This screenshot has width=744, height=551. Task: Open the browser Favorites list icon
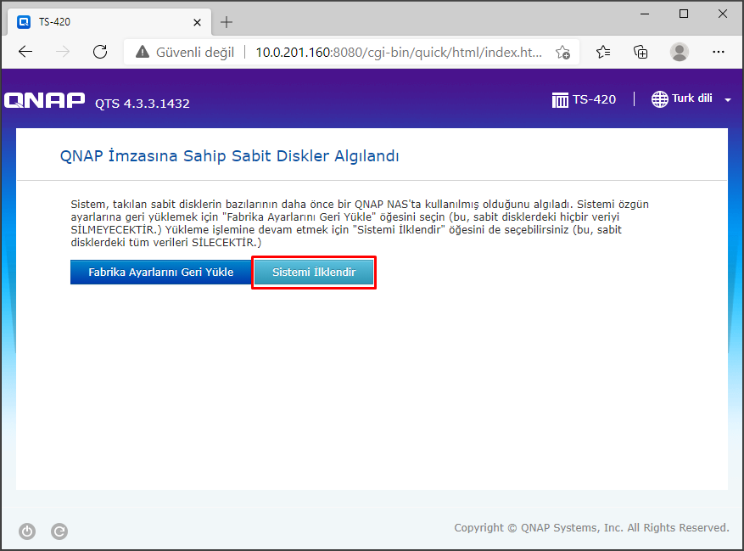pyautogui.click(x=603, y=52)
